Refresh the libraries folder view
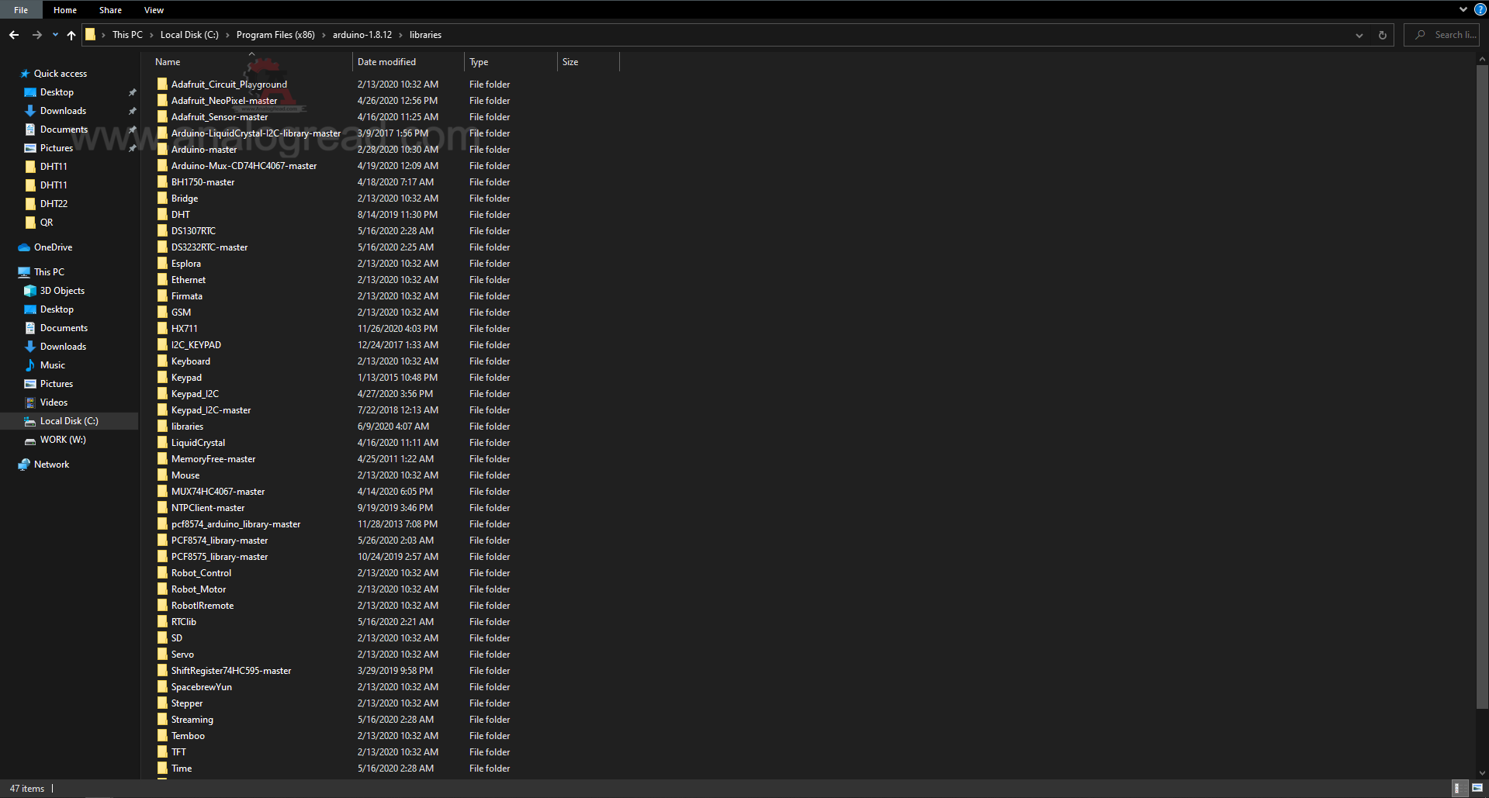Image resolution: width=1489 pixels, height=798 pixels. click(x=1382, y=35)
